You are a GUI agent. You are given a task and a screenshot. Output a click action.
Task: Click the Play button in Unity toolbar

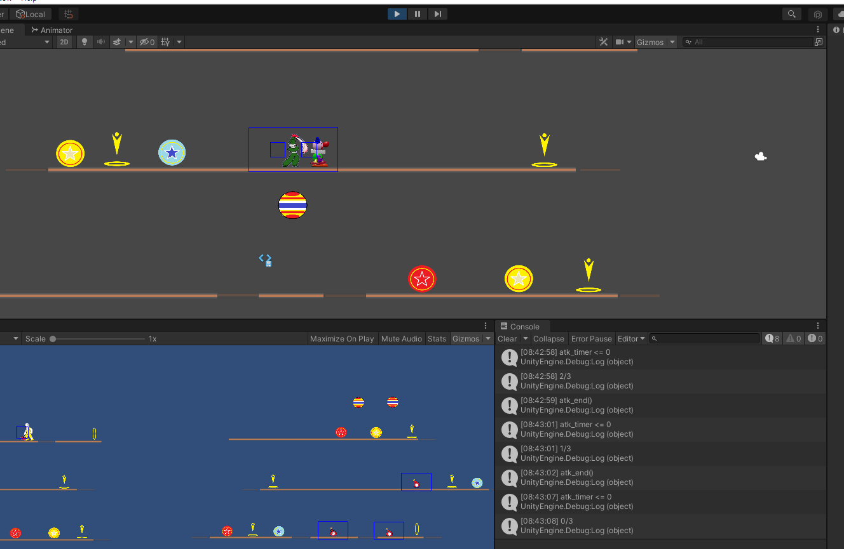pyautogui.click(x=397, y=14)
